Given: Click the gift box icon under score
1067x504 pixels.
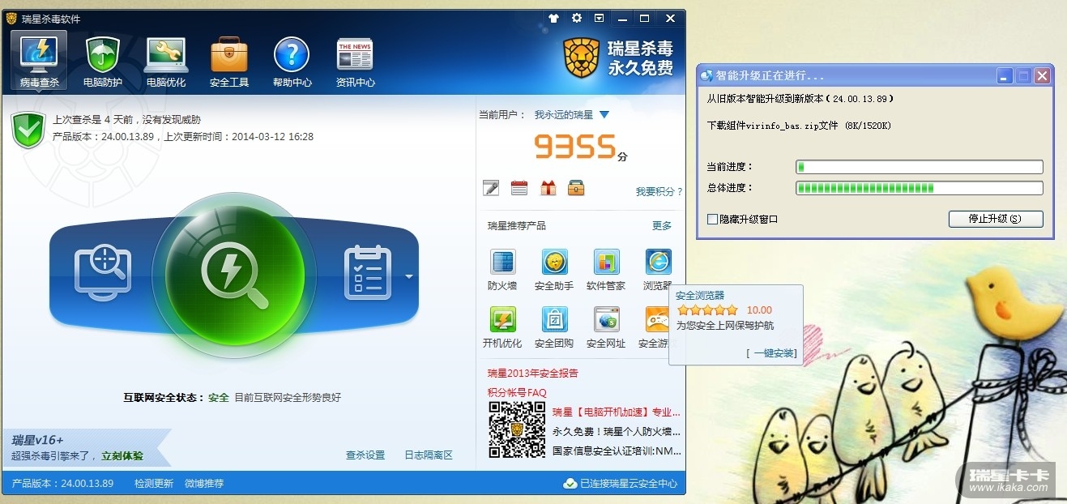Looking at the screenshot, I should pyautogui.click(x=548, y=188).
